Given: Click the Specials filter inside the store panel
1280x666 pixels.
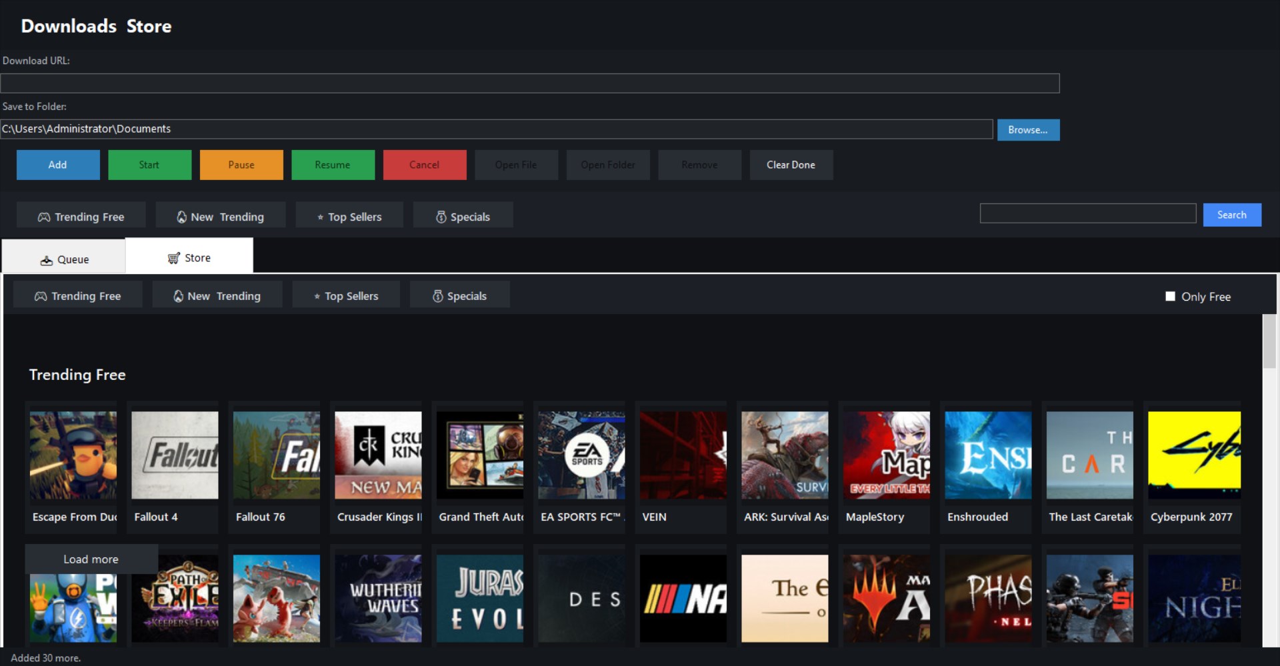Looking at the screenshot, I should pos(459,295).
